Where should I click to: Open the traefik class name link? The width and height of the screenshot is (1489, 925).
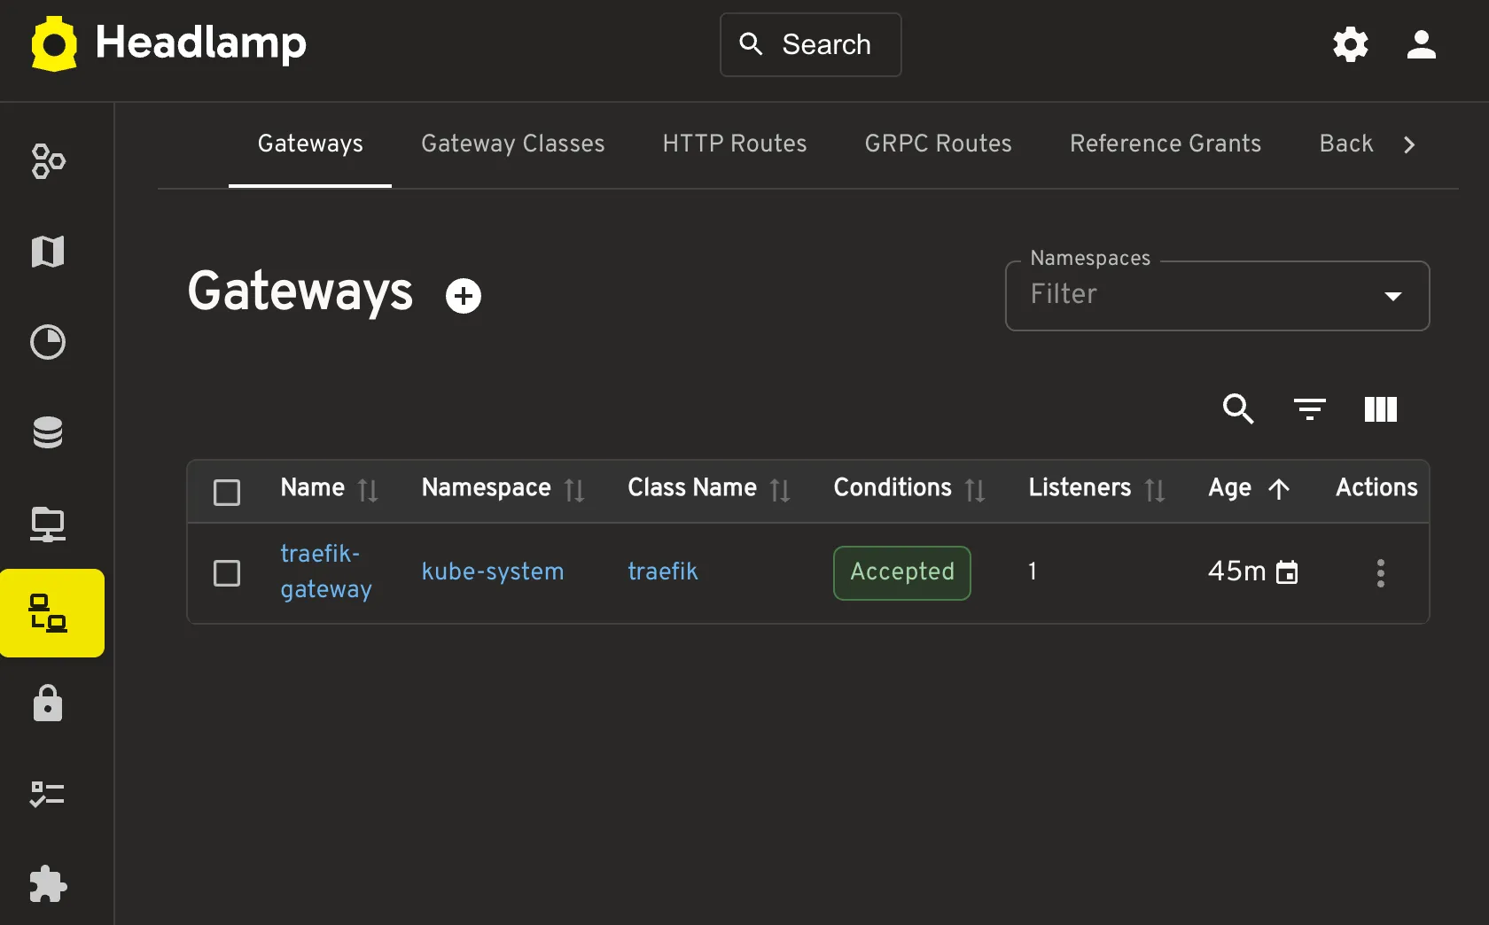[x=663, y=571]
